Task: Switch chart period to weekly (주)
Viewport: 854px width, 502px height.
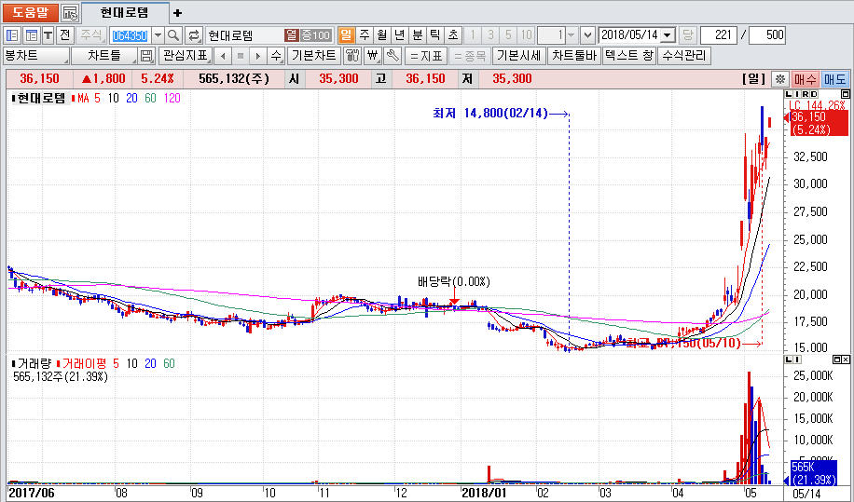Action: click(364, 35)
